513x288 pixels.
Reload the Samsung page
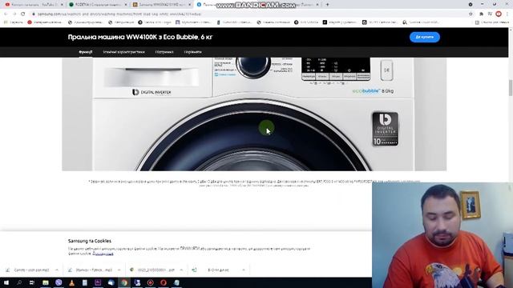(x=23, y=14)
